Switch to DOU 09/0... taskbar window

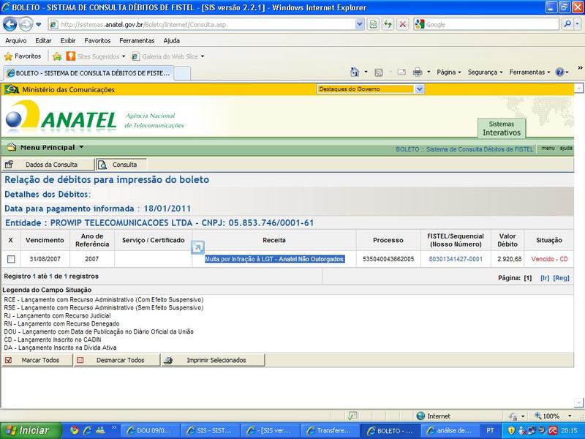pos(151,431)
